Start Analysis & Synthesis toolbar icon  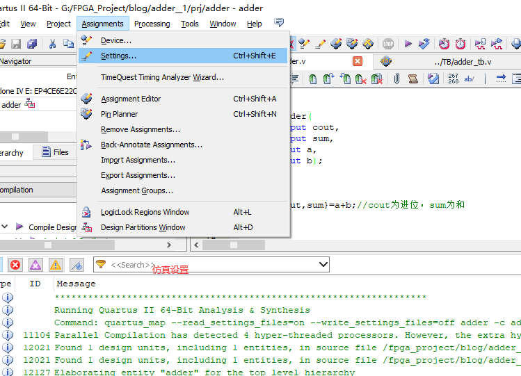424,44
